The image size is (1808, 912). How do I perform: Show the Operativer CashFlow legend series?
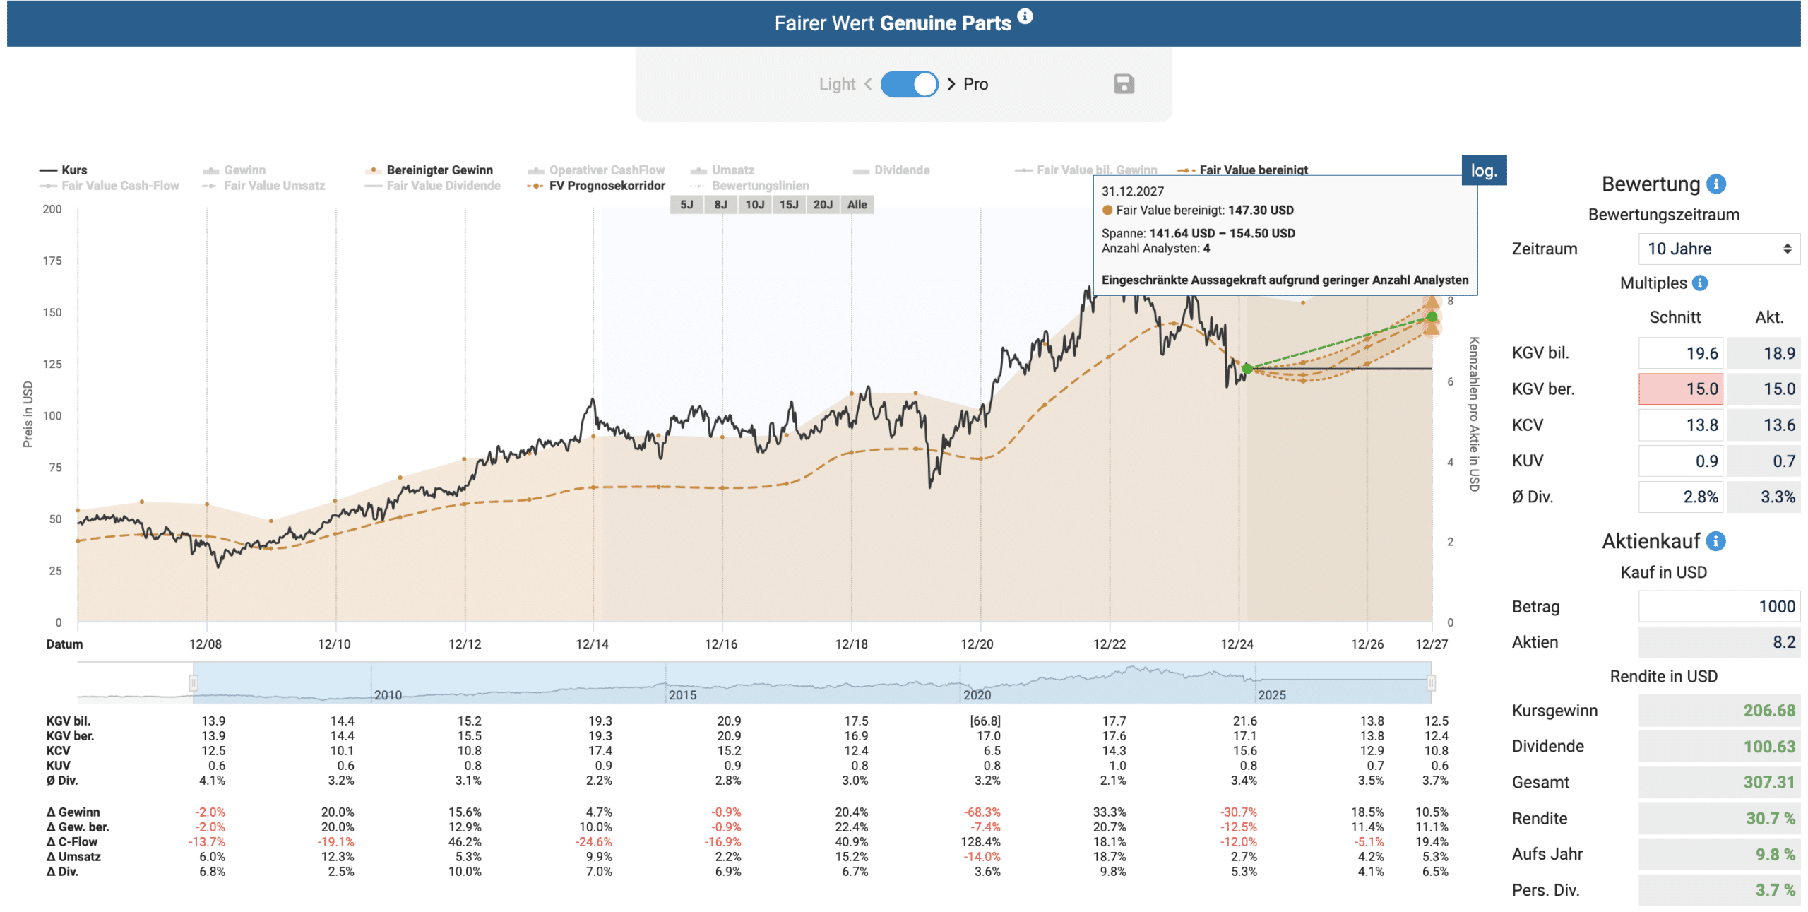tap(596, 170)
